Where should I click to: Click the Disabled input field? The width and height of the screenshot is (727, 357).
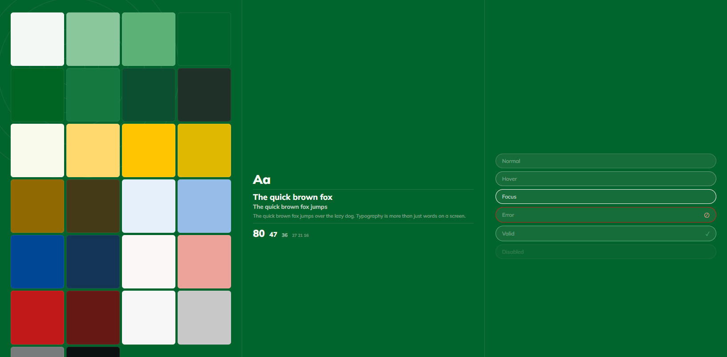pyautogui.click(x=605, y=252)
